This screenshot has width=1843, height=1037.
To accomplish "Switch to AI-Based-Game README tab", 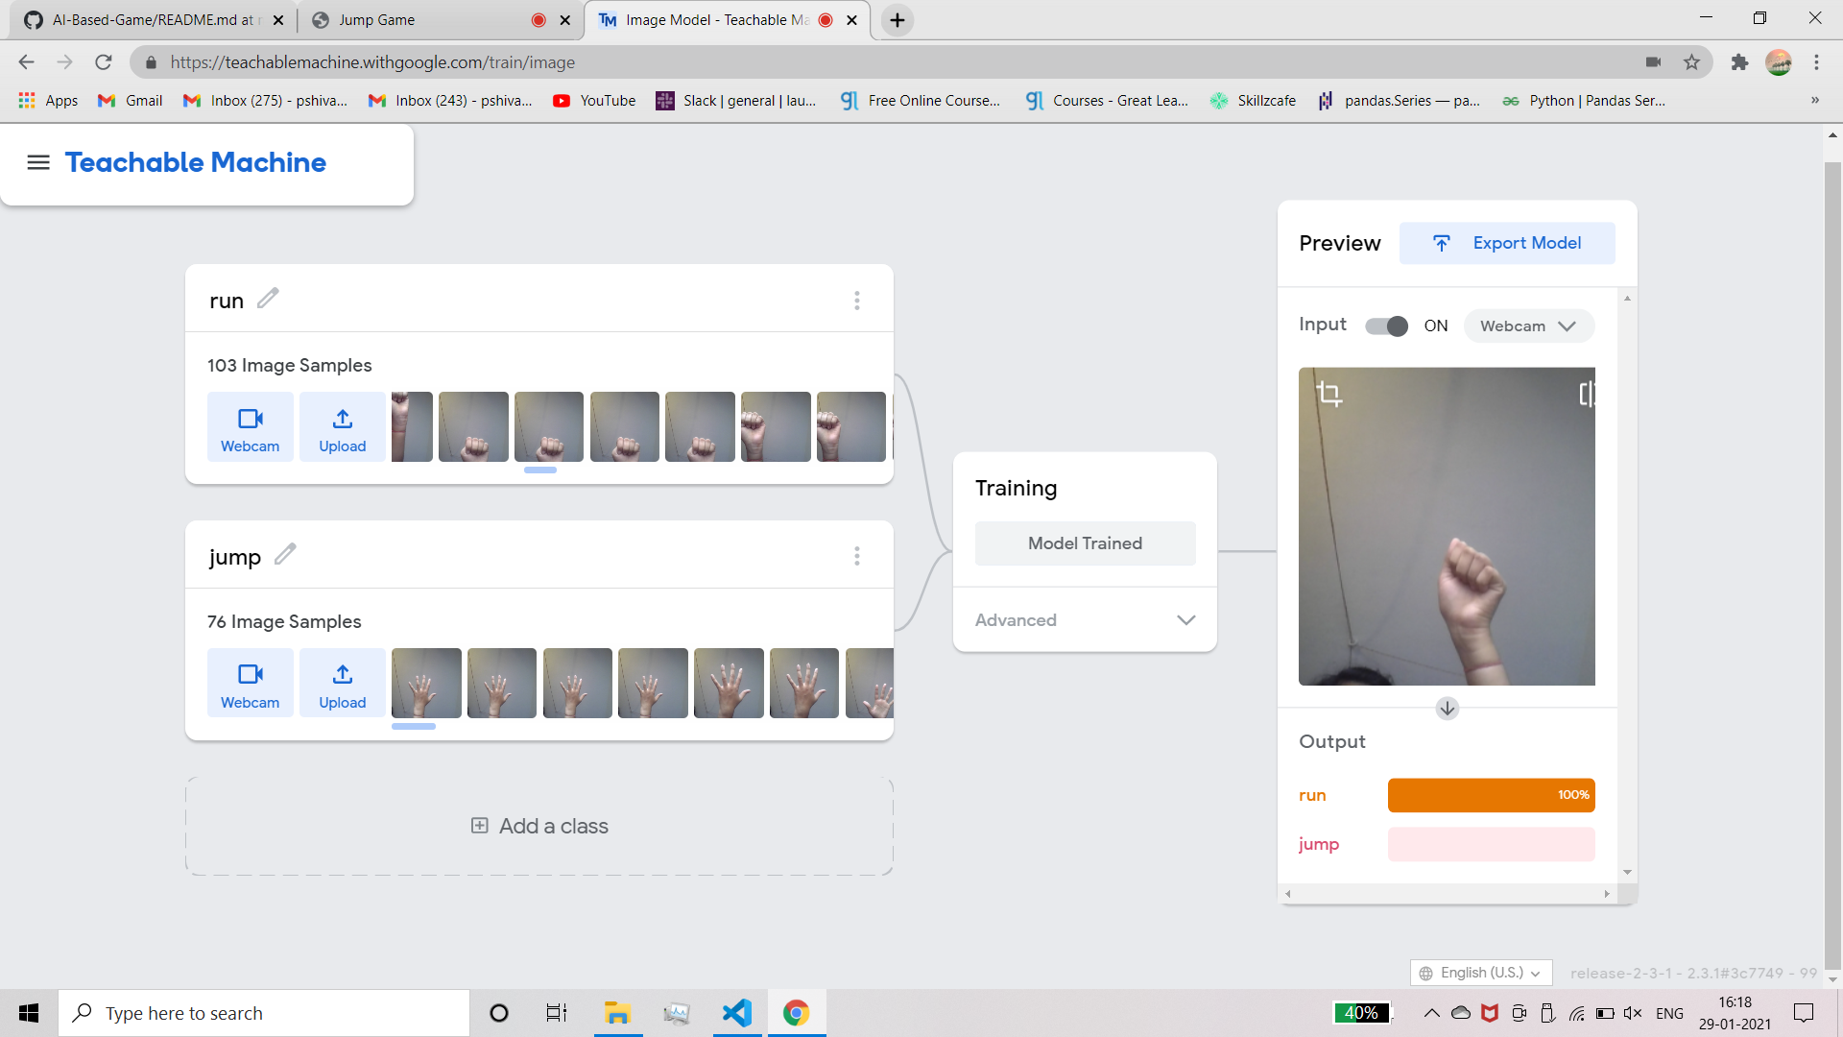I will point(154,19).
